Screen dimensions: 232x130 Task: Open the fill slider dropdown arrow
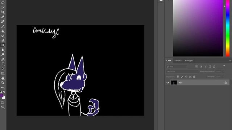(x=223, y=77)
